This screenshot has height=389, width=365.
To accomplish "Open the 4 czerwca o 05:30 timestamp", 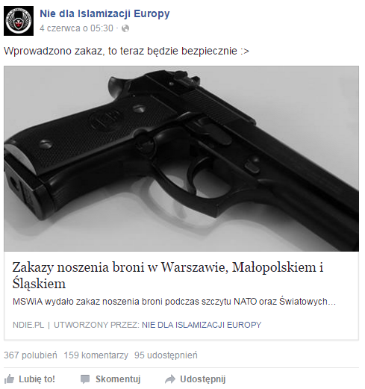I will [76, 28].
